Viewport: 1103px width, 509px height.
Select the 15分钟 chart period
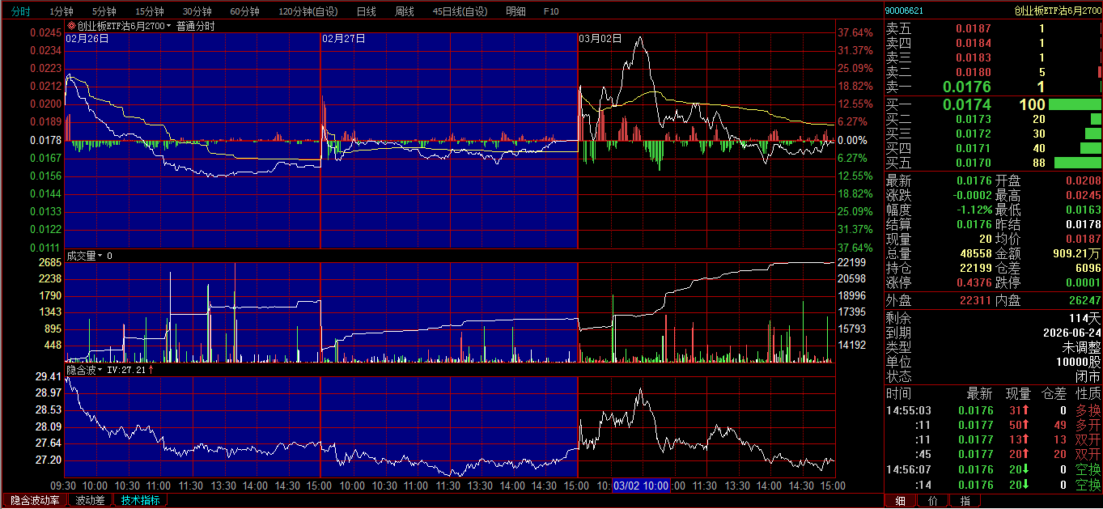pyautogui.click(x=150, y=11)
